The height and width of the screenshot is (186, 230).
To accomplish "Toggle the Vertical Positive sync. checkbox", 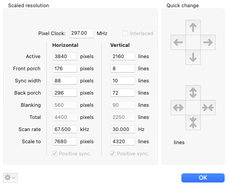I will (x=113, y=154).
